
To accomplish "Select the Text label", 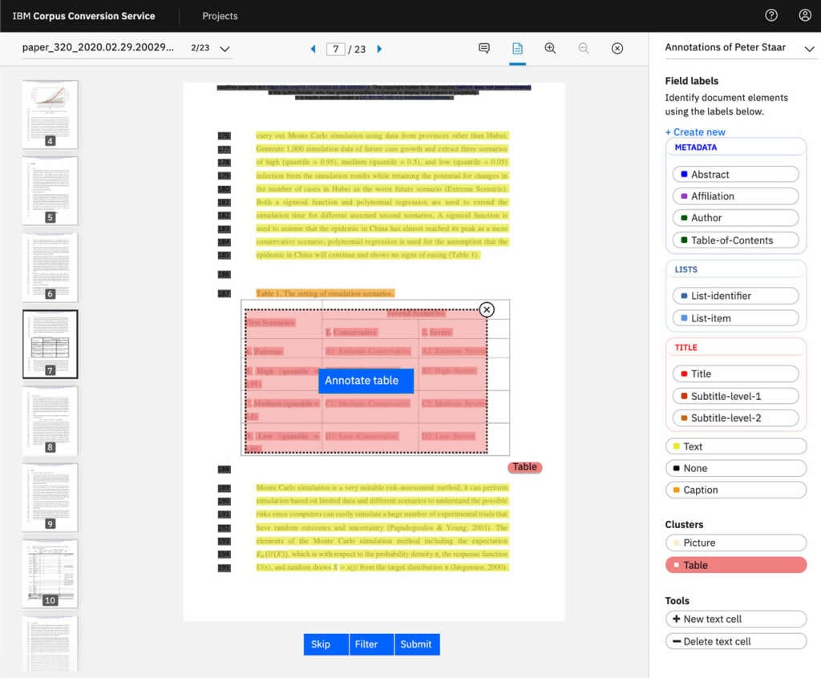I will (736, 446).
